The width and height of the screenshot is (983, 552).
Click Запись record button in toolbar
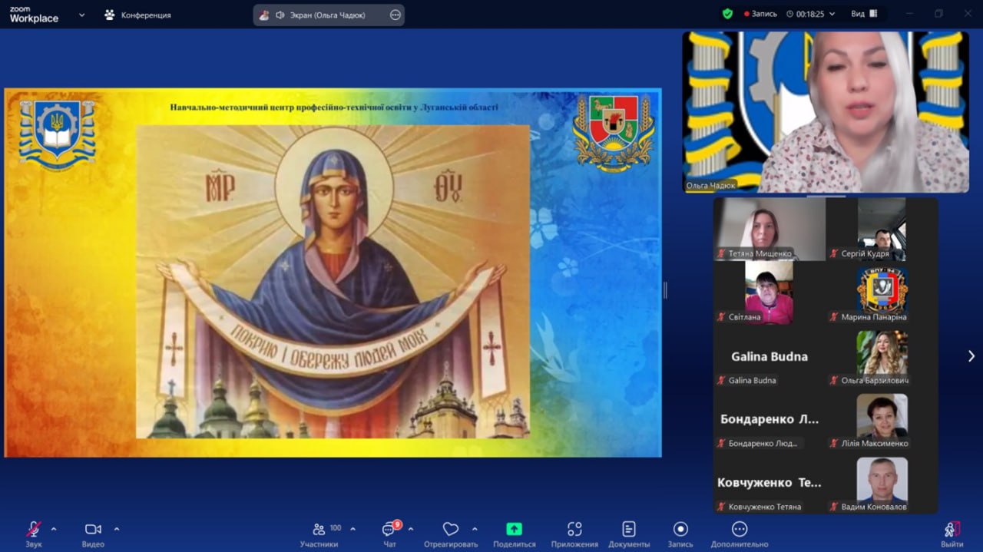(680, 529)
